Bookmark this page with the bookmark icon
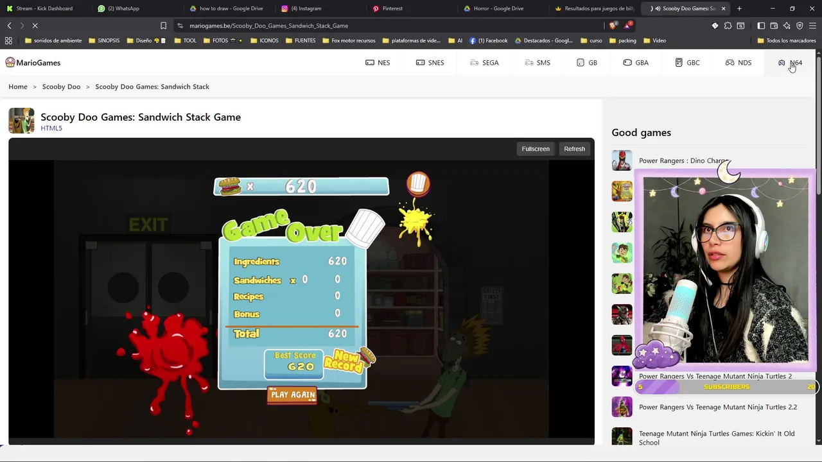Image resolution: width=822 pixels, height=462 pixels. 163,26
